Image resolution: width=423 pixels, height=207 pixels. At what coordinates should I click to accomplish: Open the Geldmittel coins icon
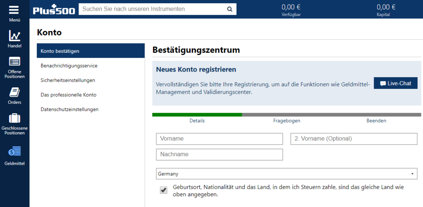14,152
